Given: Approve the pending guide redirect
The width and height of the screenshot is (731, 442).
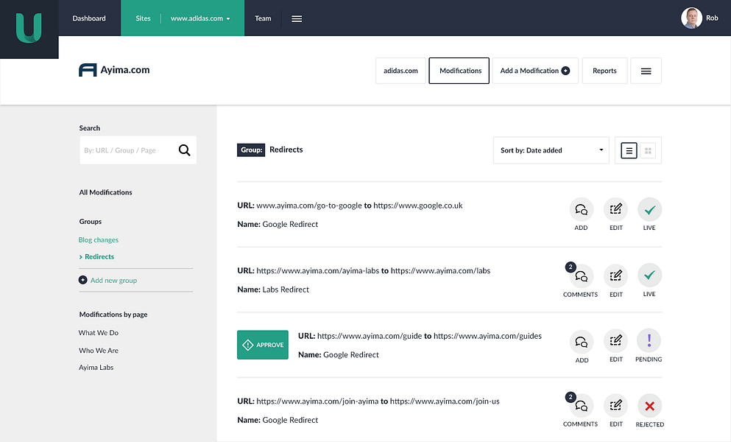Looking at the screenshot, I should point(263,345).
